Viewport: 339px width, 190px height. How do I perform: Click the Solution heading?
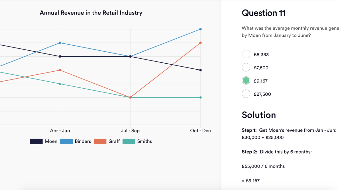tap(259, 115)
